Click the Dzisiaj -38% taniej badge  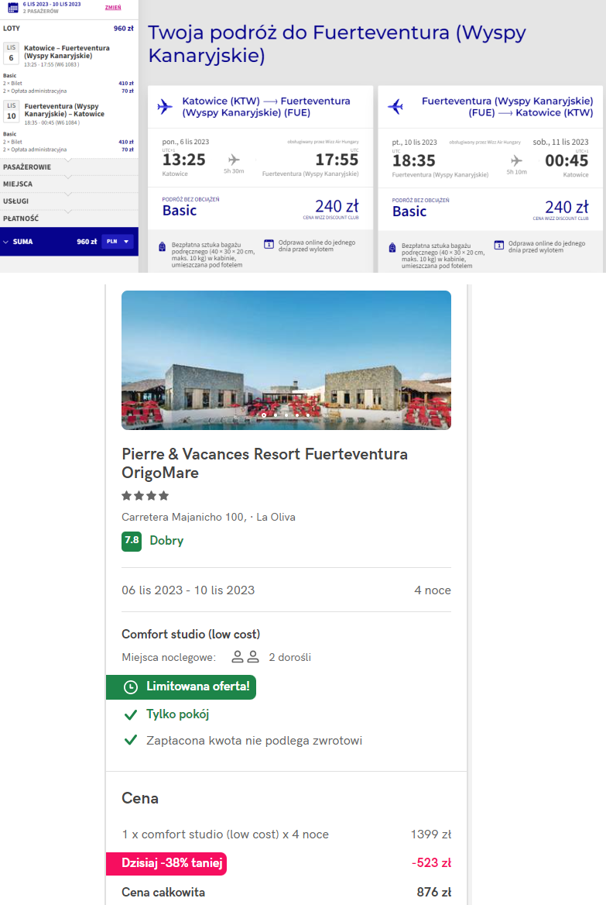[x=166, y=863]
